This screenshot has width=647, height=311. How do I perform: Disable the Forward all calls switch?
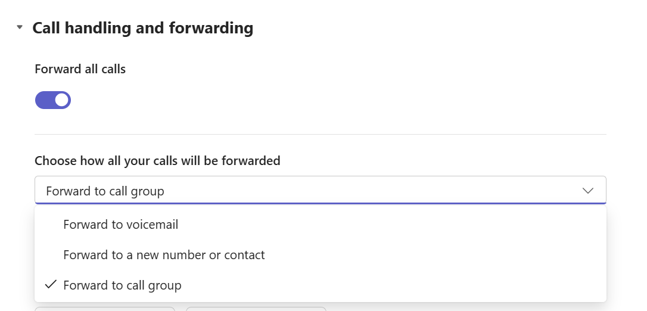[53, 100]
